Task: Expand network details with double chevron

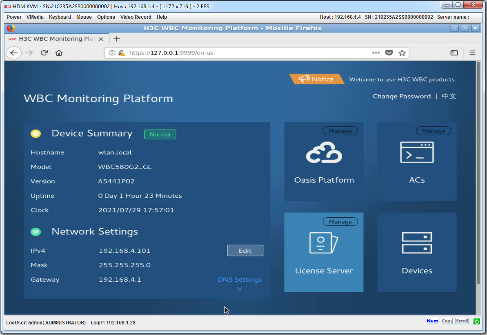Action: pos(240,289)
